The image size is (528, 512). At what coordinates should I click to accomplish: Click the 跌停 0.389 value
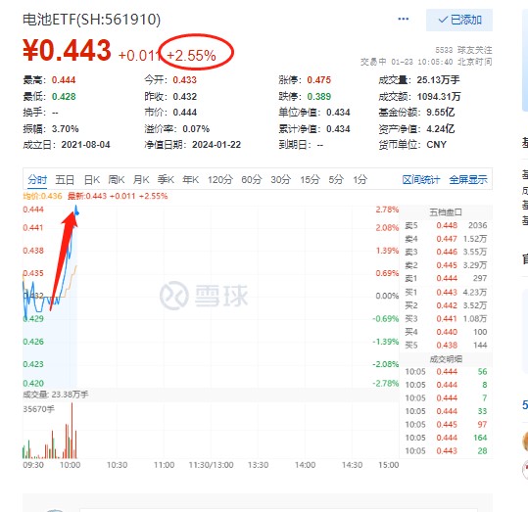pos(319,97)
